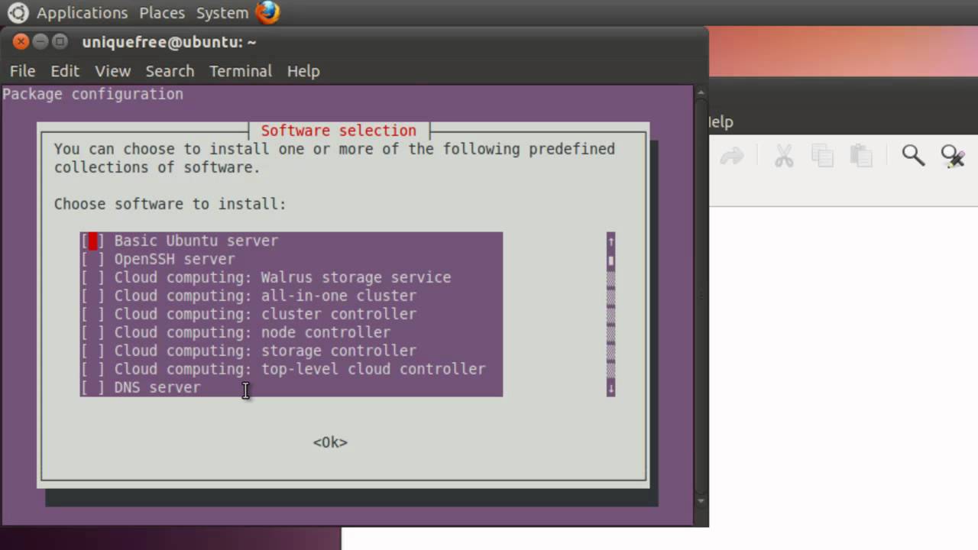Image resolution: width=978 pixels, height=550 pixels.
Task: Open the terminal Help menu
Action: 303,71
